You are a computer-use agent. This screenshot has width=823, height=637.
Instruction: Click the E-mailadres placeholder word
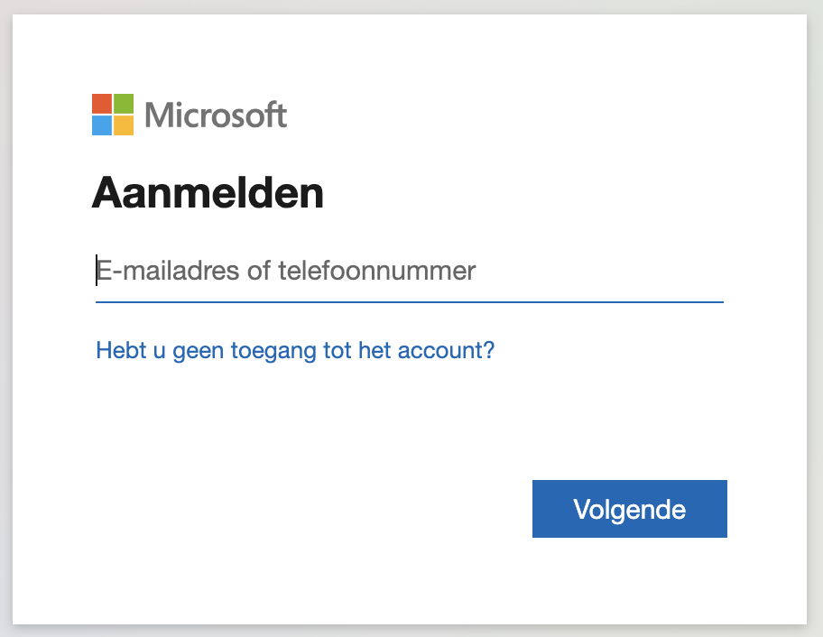pyautogui.click(x=167, y=271)
